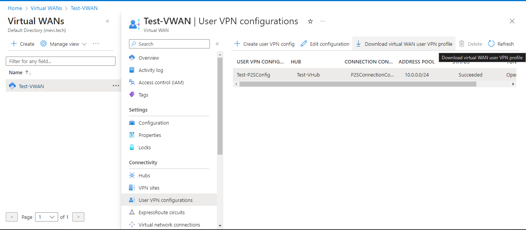Click Create in Virtual WANs pane
Screen dimensions: 526x230
click(x=23, y=44)
